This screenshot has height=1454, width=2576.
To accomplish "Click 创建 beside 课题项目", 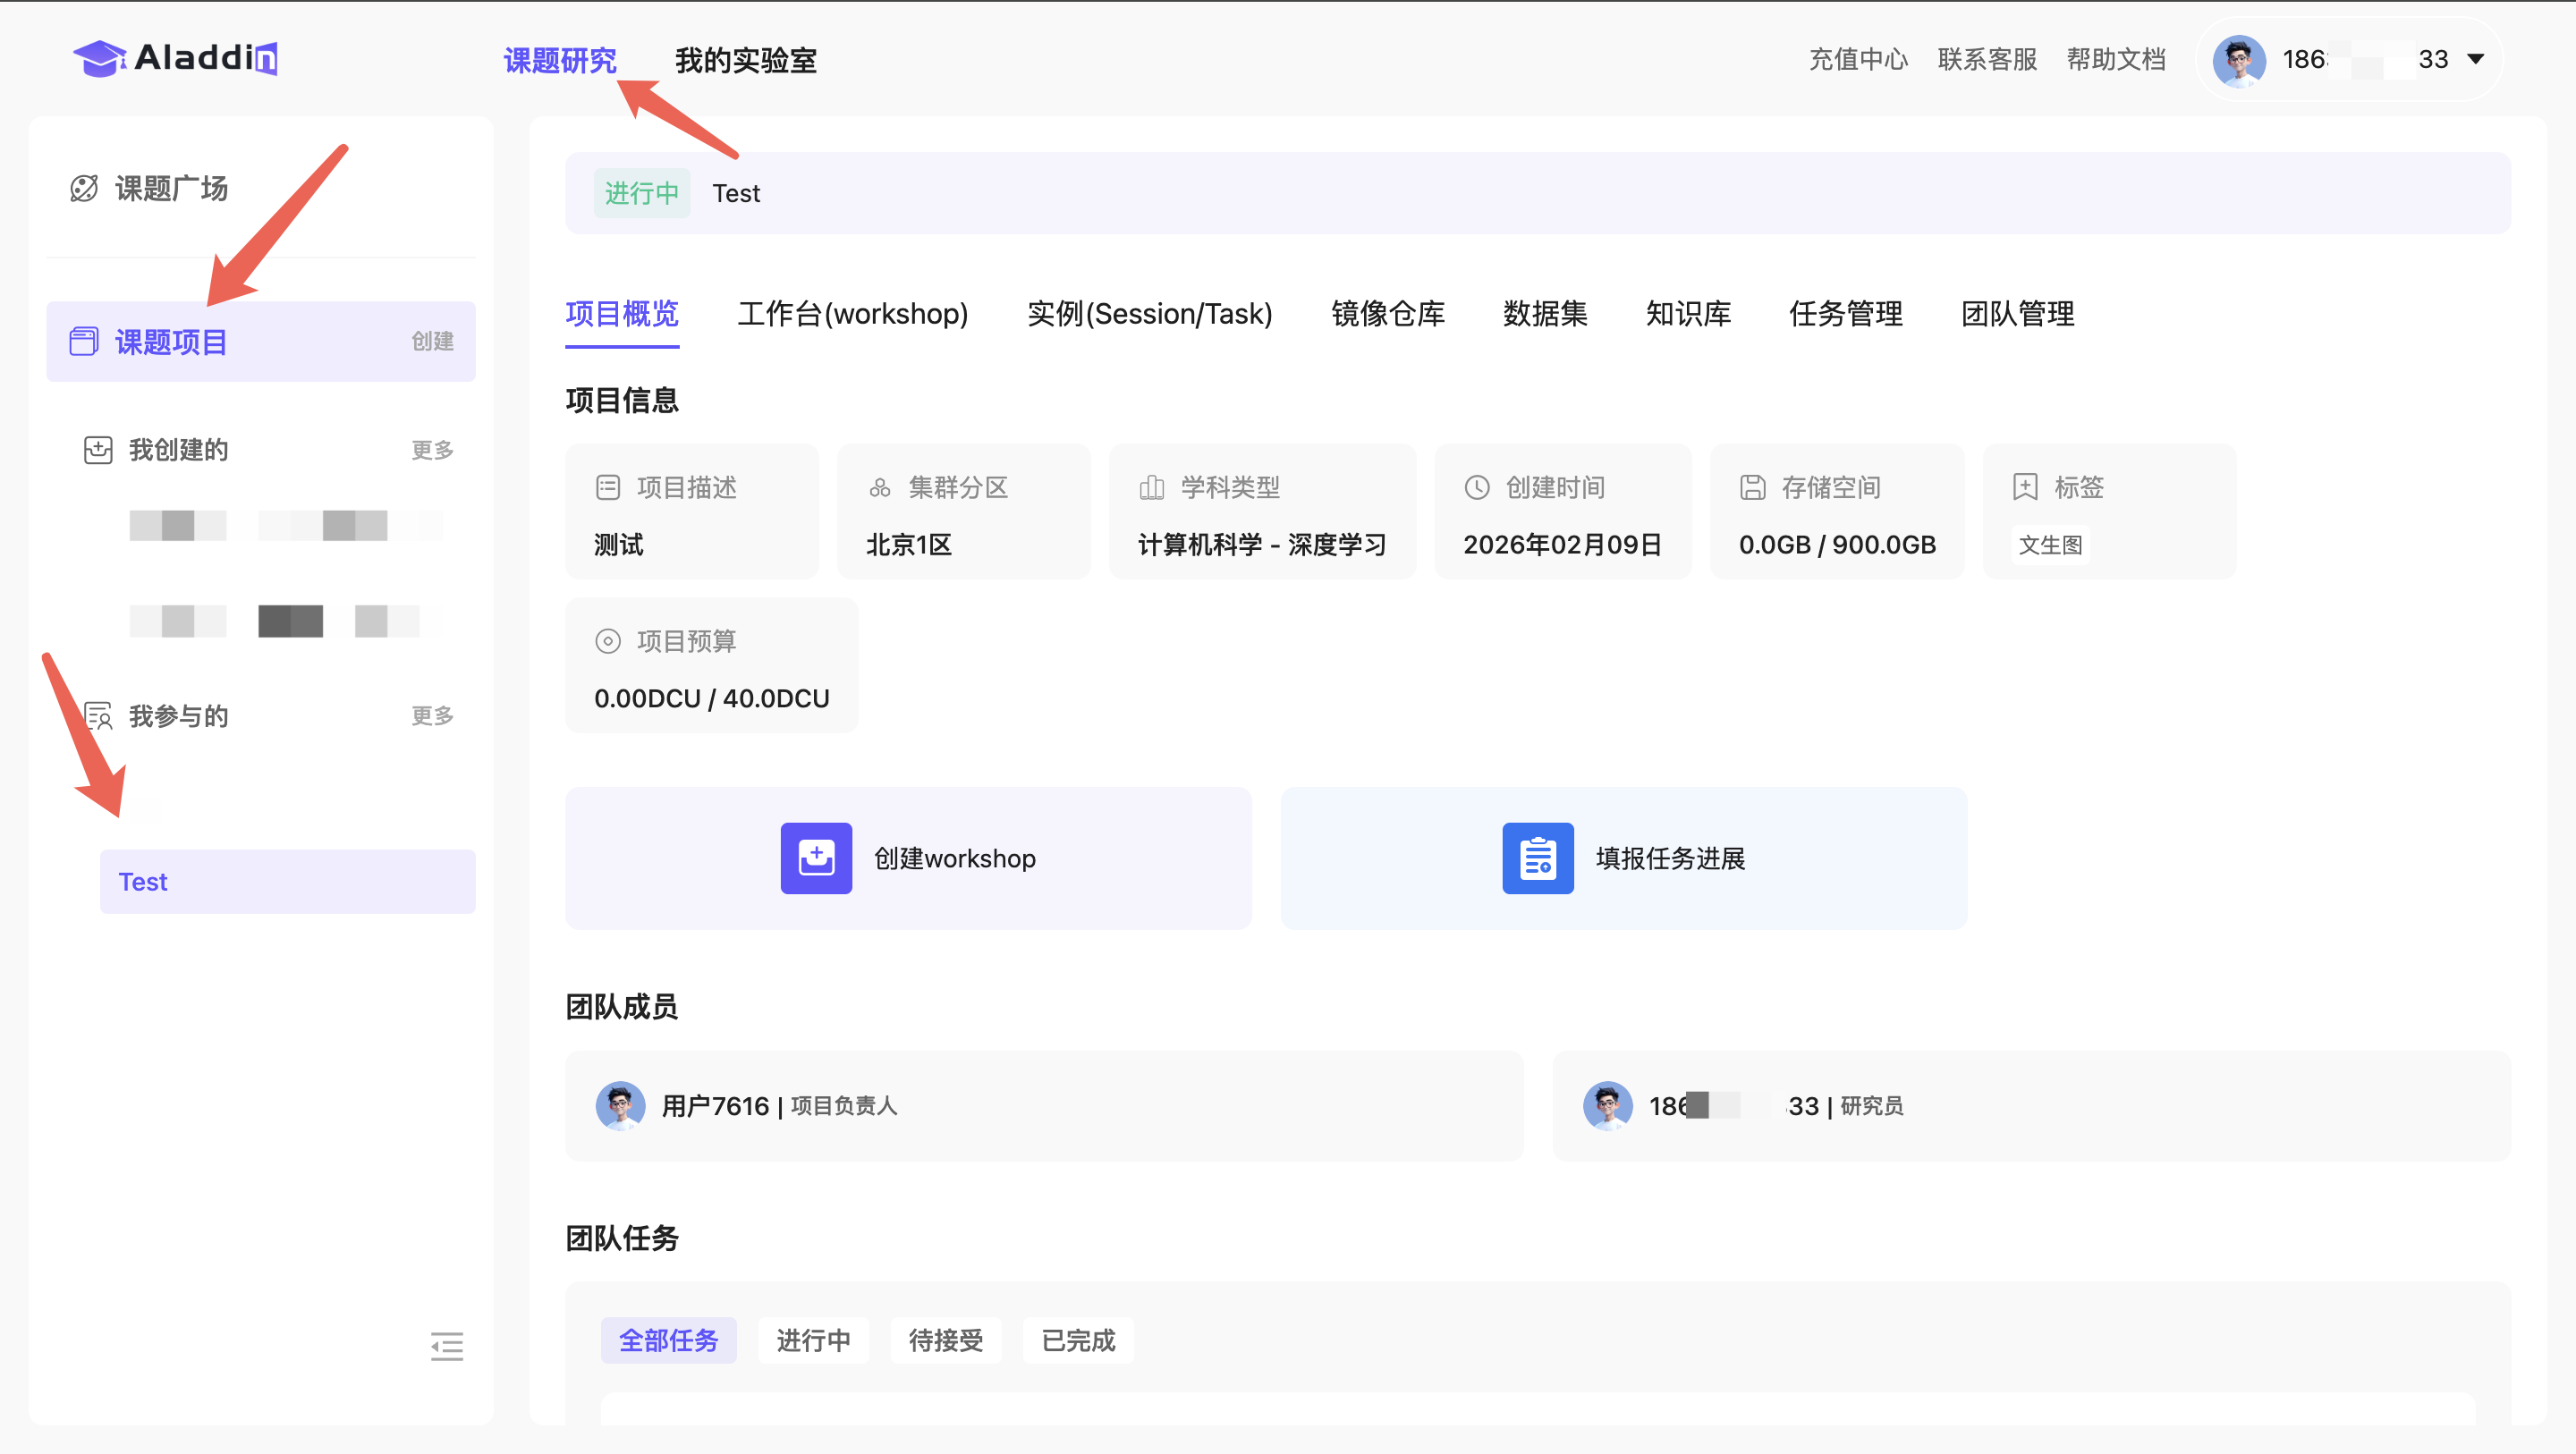I will (432, 341).
